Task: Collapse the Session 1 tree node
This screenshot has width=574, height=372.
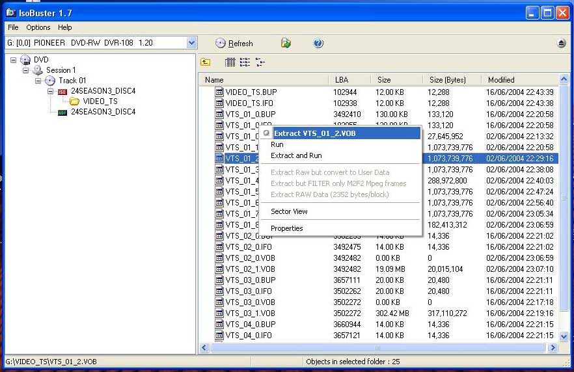Action: (26, 70)
